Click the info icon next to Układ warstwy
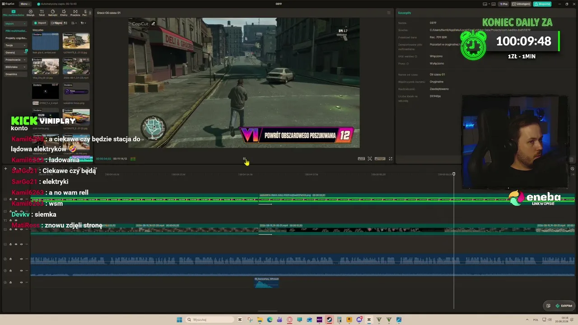578x325 pixels. [416, 56]
